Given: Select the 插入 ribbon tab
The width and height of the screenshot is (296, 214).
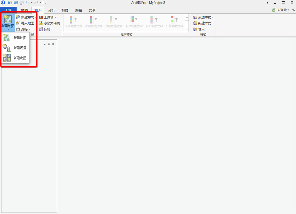Looking at the screenshot, I should point(38,10).
